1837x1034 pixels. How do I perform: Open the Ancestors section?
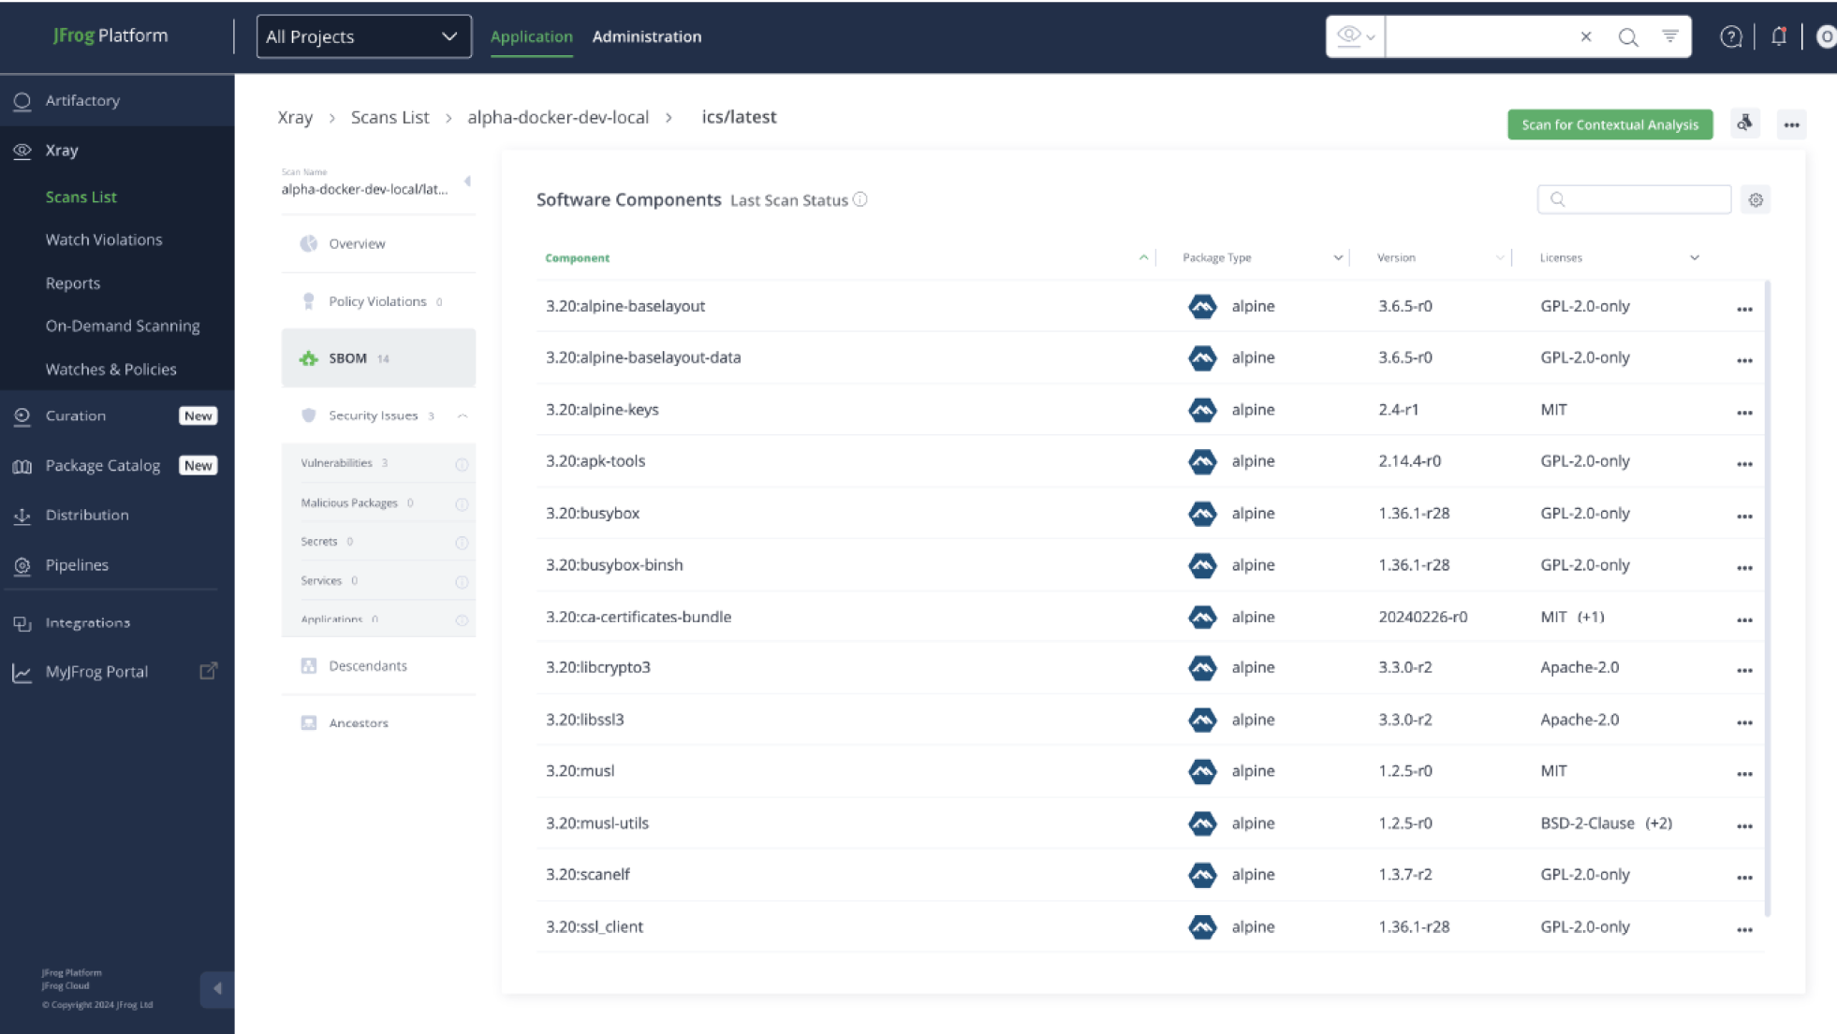click(378, 722)
